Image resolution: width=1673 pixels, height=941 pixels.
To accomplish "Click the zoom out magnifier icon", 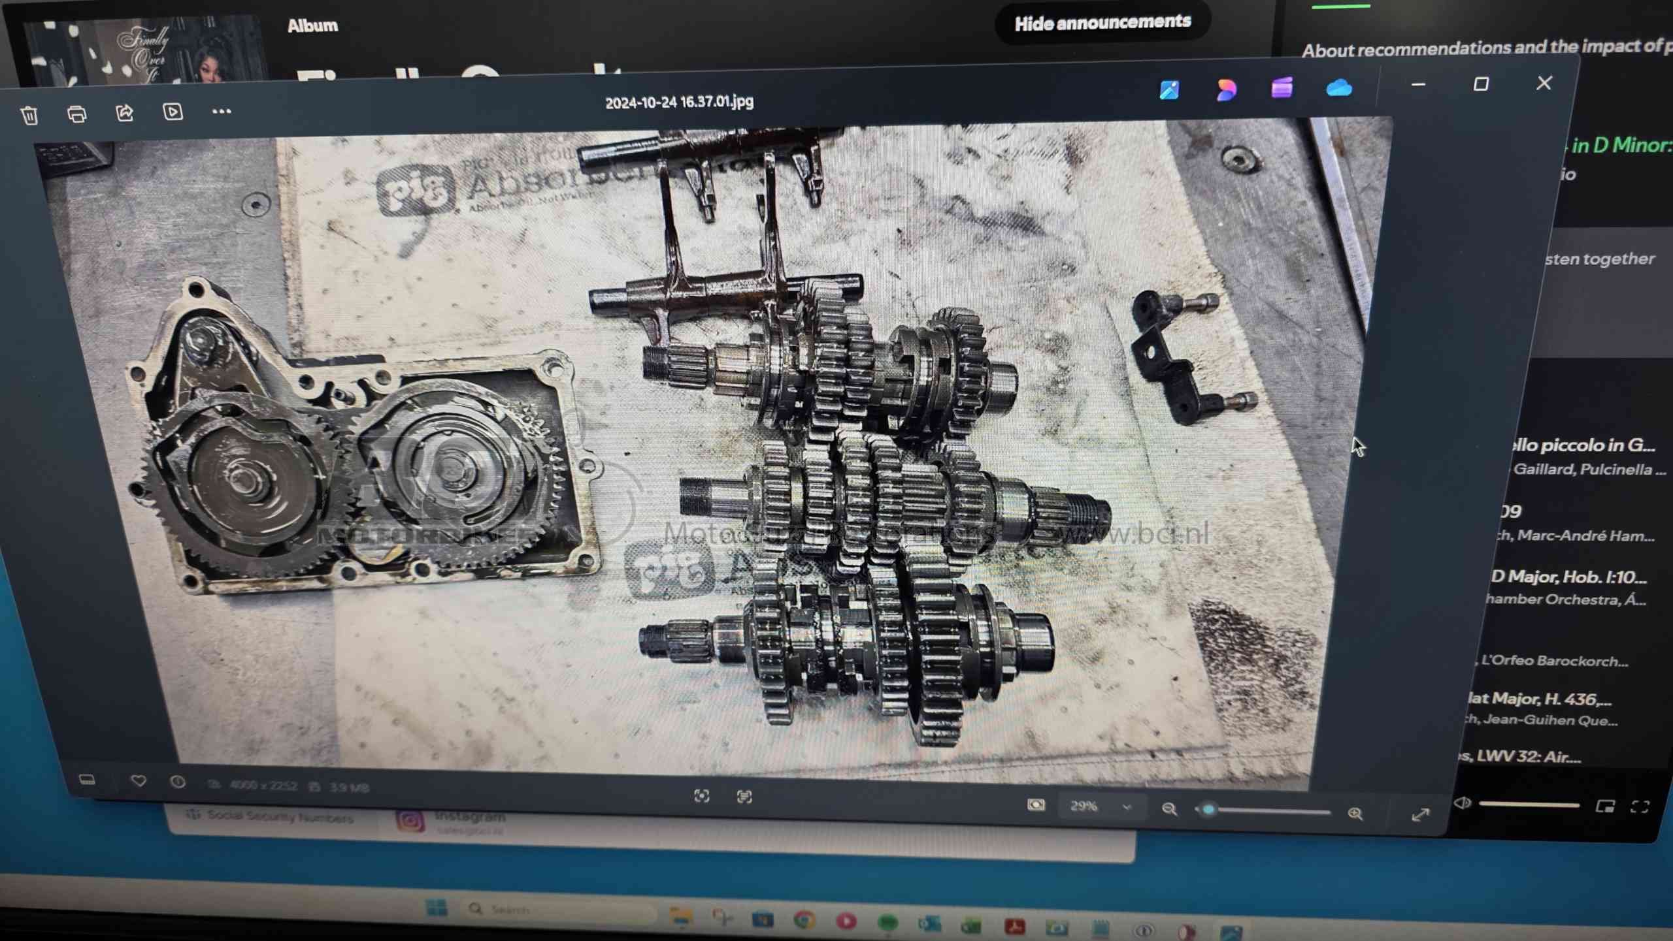I will tap(1169, 810).
